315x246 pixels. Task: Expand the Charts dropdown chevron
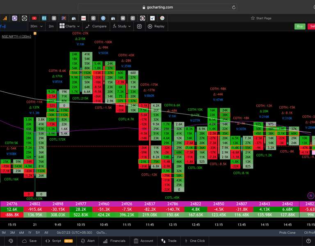coord(78,26)
